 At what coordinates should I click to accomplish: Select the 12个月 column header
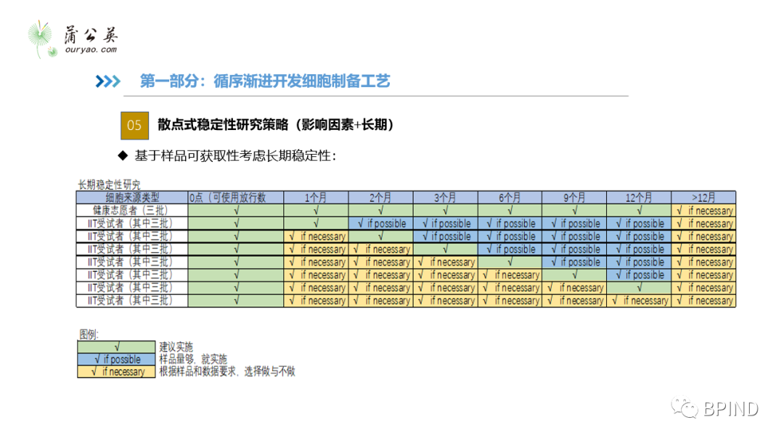pos(639,197)
